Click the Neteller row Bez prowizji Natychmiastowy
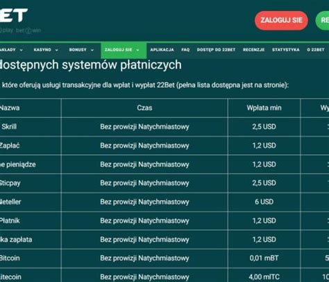Screen dimensions: 329x282 144,202
